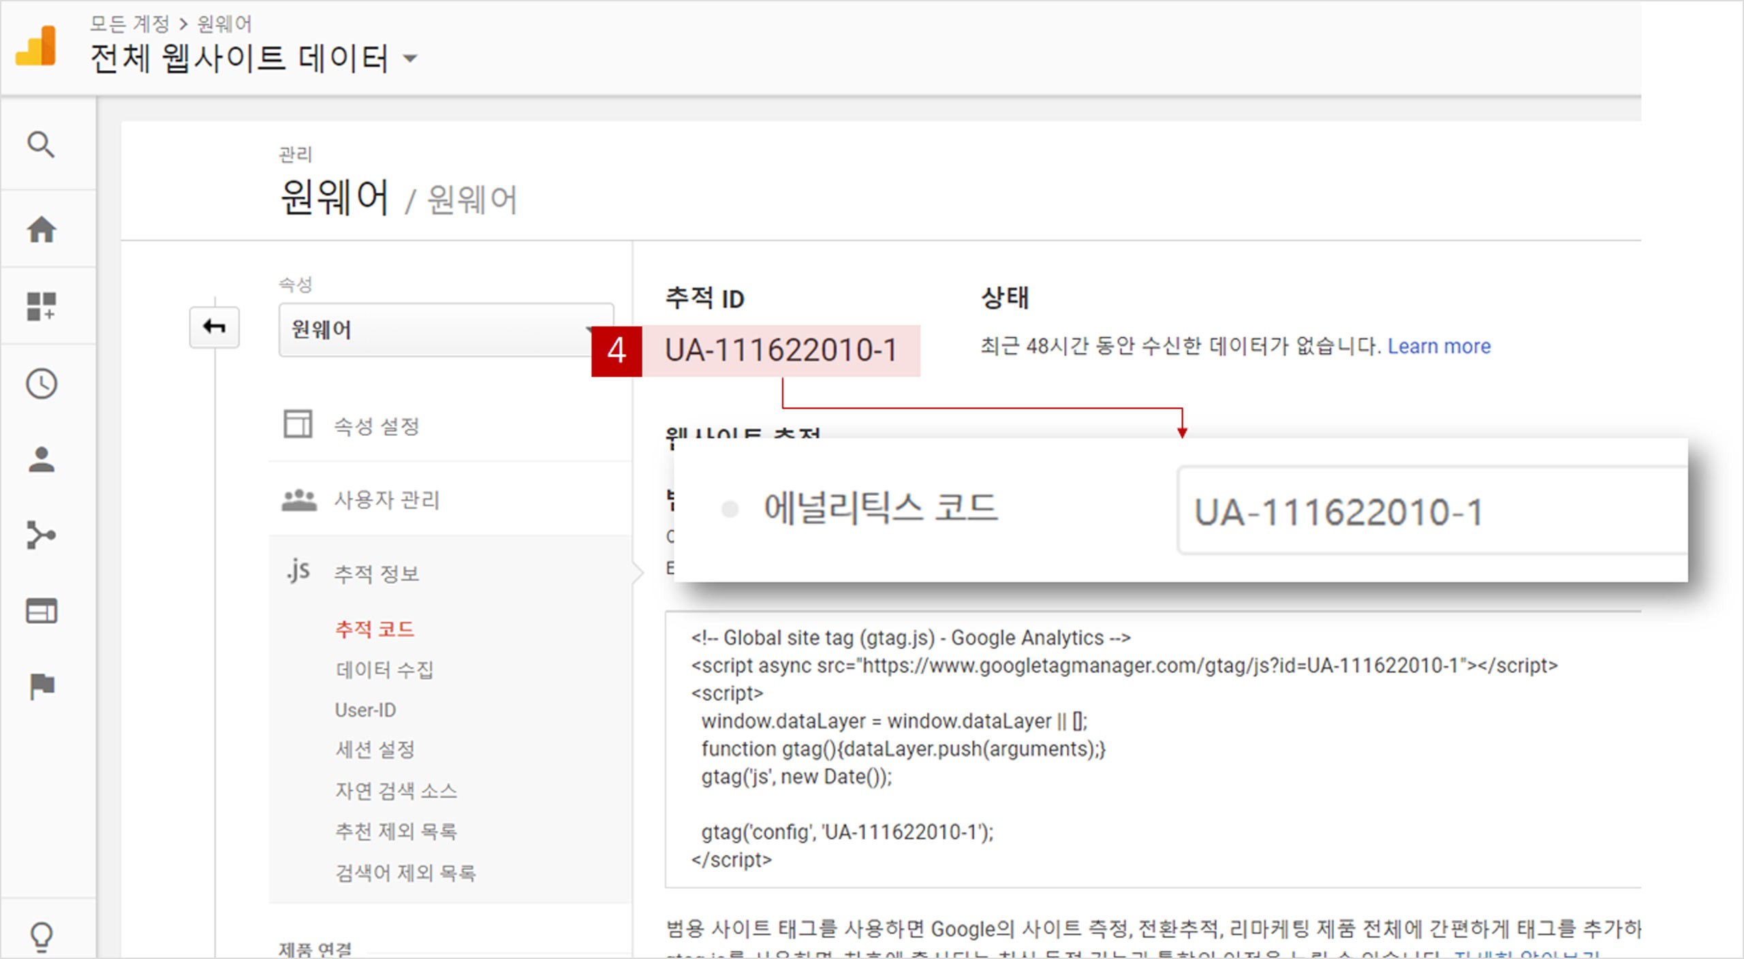Open the Realtime clock icon
Screen dimensions: 1744x959
(41, 383)
